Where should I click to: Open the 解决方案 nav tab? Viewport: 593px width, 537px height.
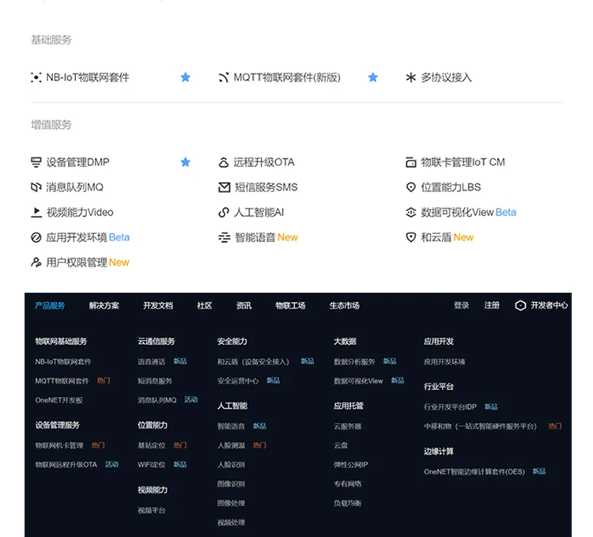tap(104, 305)
